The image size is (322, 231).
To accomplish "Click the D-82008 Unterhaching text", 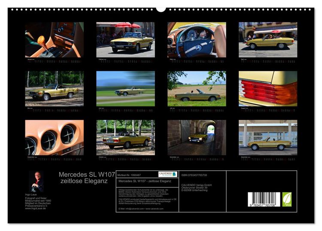I will point(194,190).
